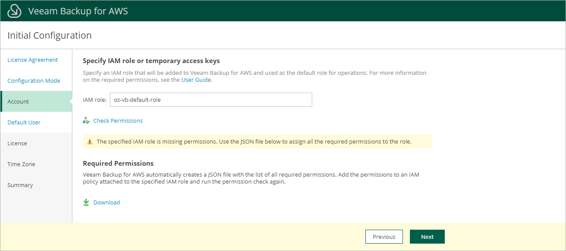This screenshot has height=251, width=566.
Task: Open the User Guide link
Action: pos(196,80)
